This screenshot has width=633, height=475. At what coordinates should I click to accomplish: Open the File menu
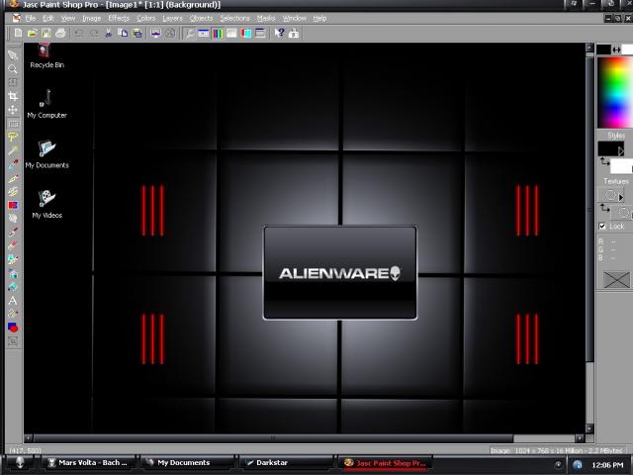[31, 18]
